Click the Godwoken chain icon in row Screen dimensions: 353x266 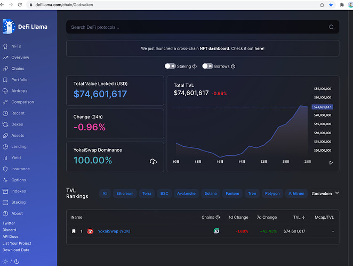click(x=216, y=231)
